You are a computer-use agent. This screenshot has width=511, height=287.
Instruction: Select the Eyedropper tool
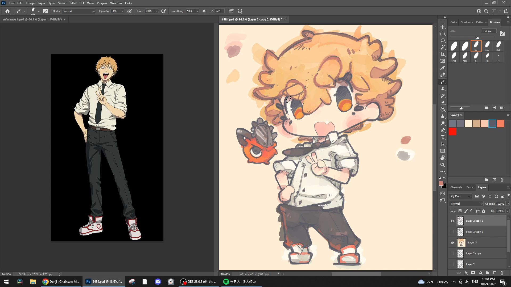[x=443, y=68]
